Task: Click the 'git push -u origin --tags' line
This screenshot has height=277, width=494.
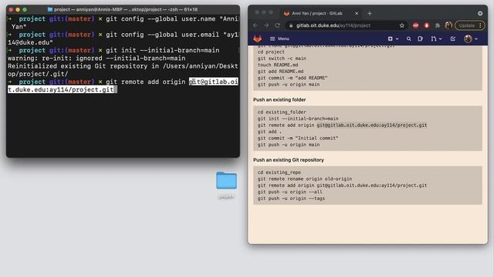Action: click(291, 199)
